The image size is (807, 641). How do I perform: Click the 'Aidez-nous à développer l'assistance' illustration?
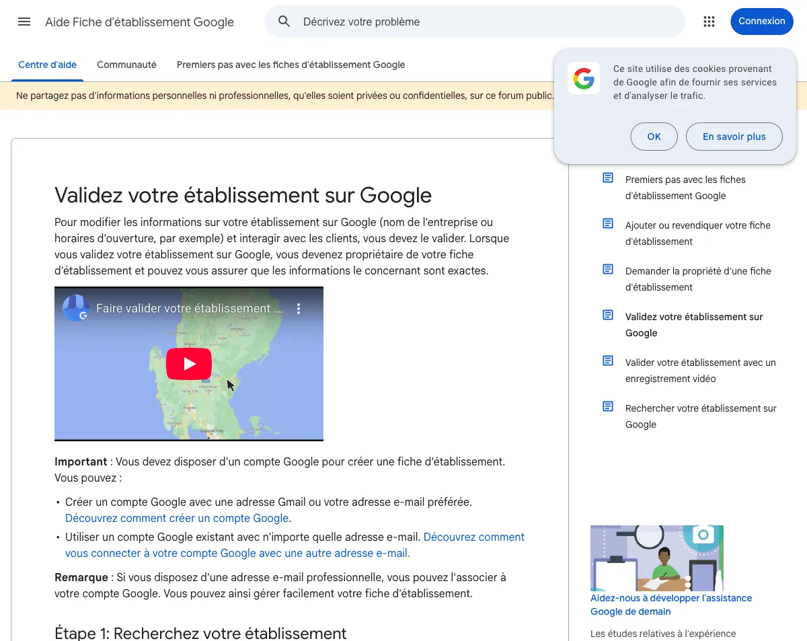pyautogui.click(x=656, y=558)
